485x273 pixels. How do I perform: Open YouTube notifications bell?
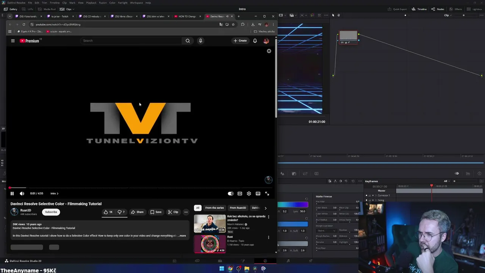255,41
